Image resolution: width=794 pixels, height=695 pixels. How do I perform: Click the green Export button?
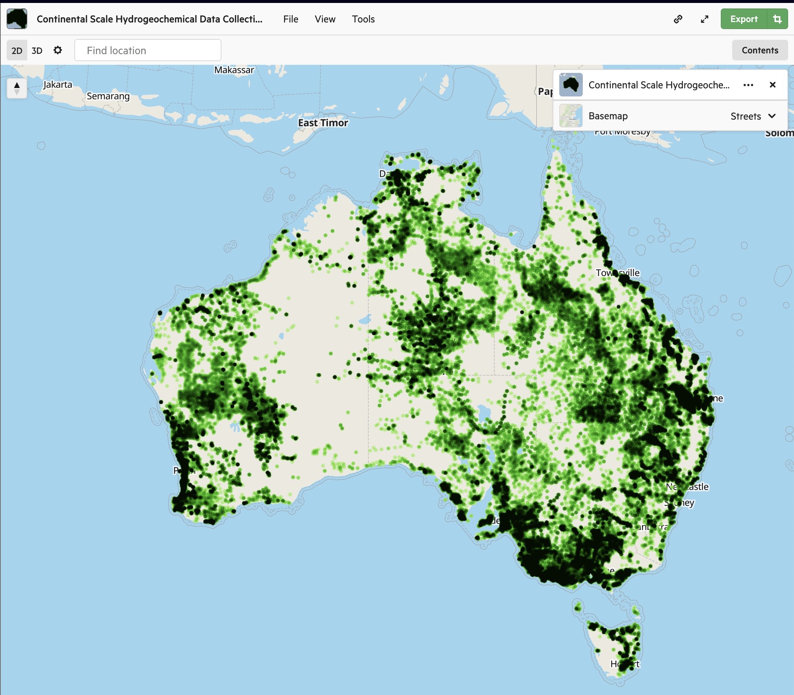click(x=744, y=19)
